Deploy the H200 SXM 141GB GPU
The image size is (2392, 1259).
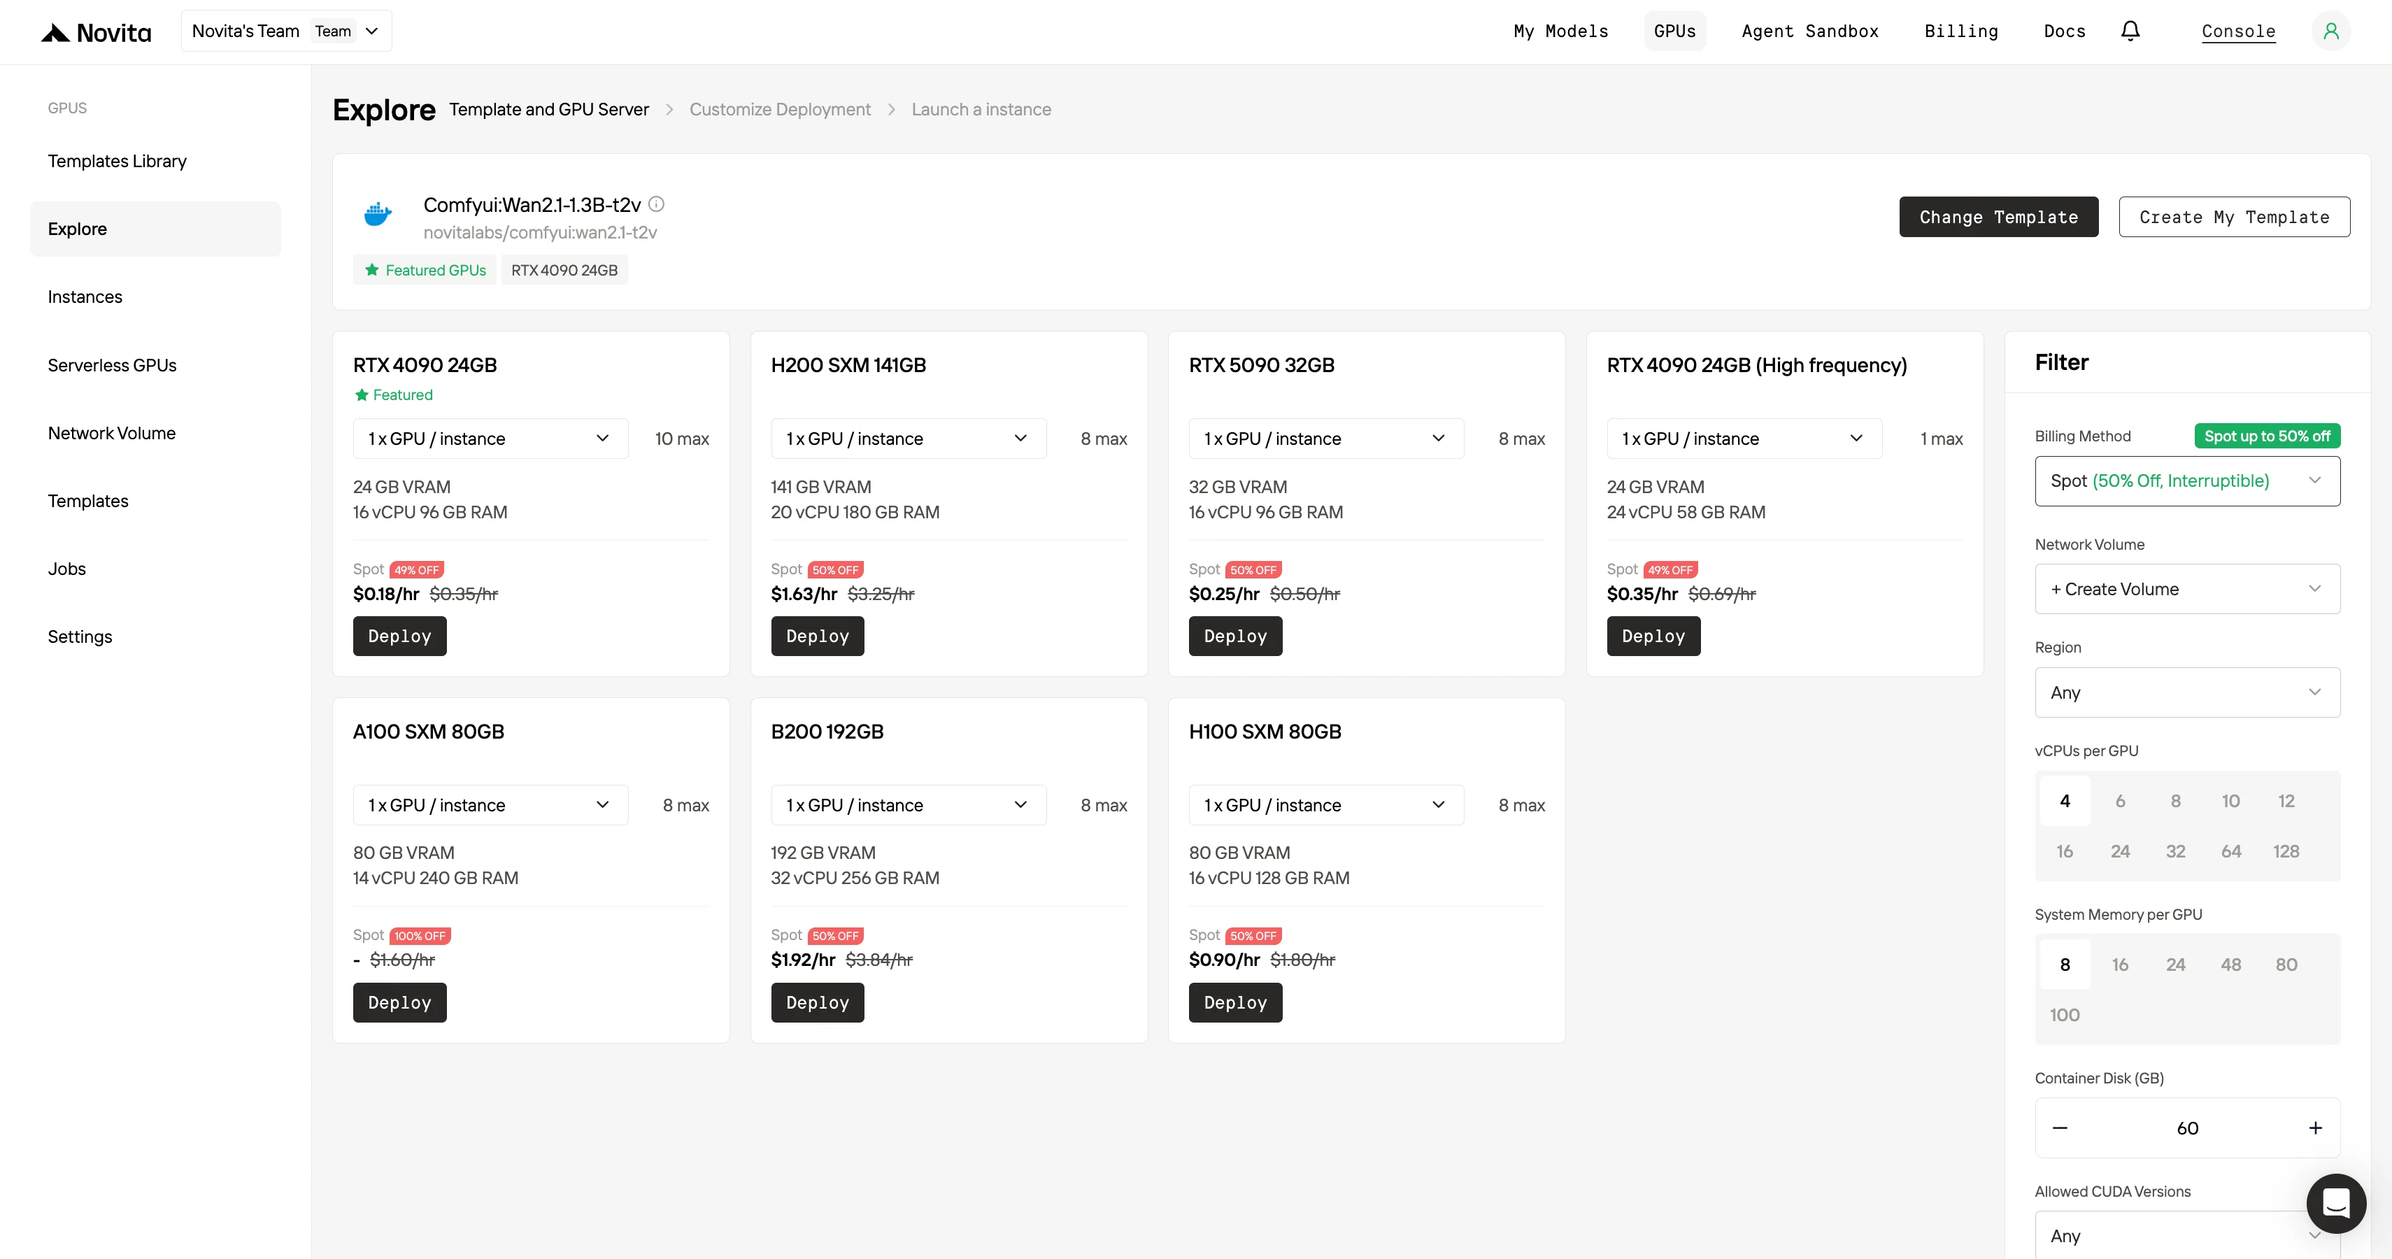click(x=817, y=636)
